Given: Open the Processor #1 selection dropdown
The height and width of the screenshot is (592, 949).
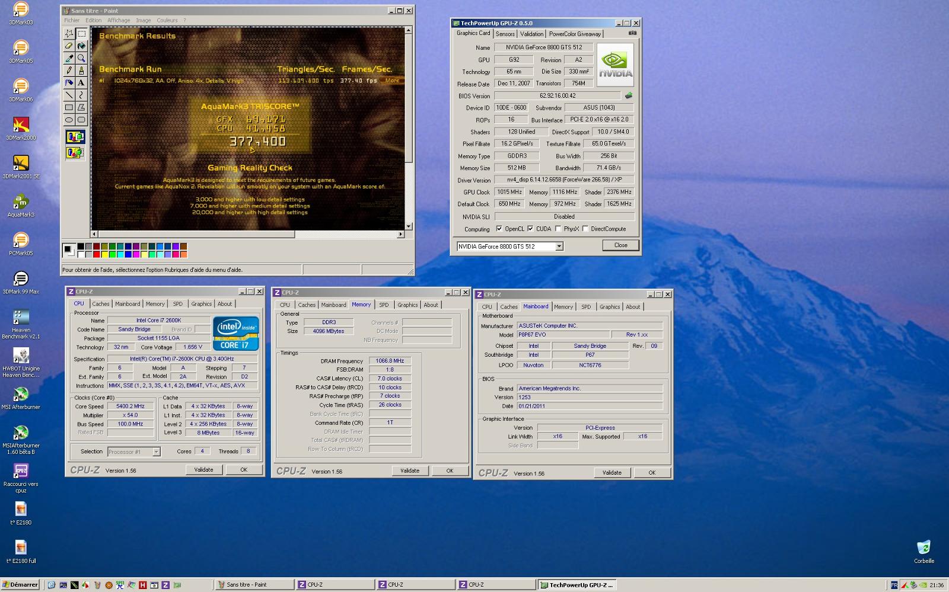Looking at the screenshot, I should pos(156,452).
